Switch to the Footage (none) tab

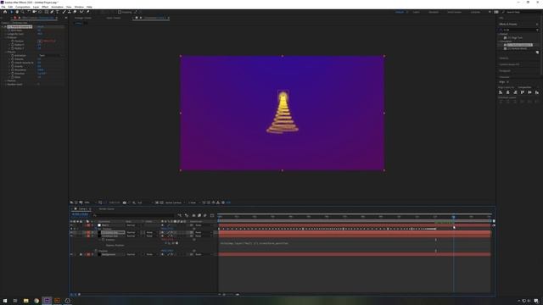tap(83, 18)
